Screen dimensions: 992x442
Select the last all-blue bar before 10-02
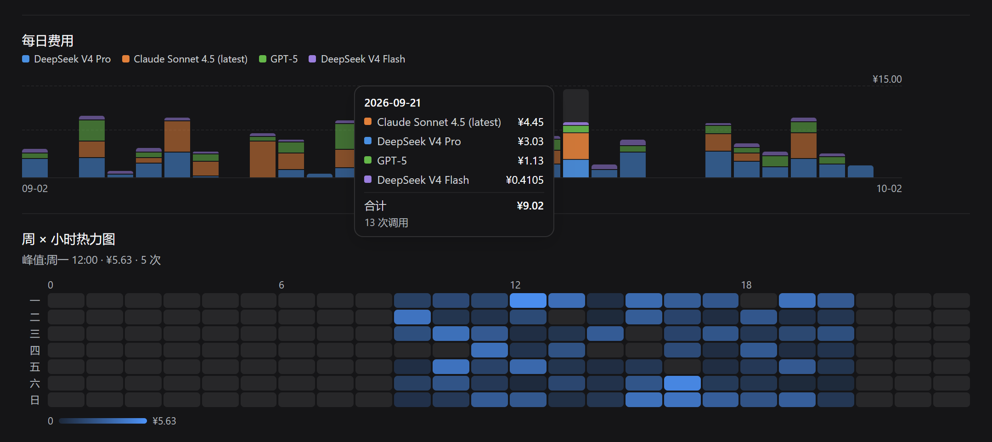861,171
